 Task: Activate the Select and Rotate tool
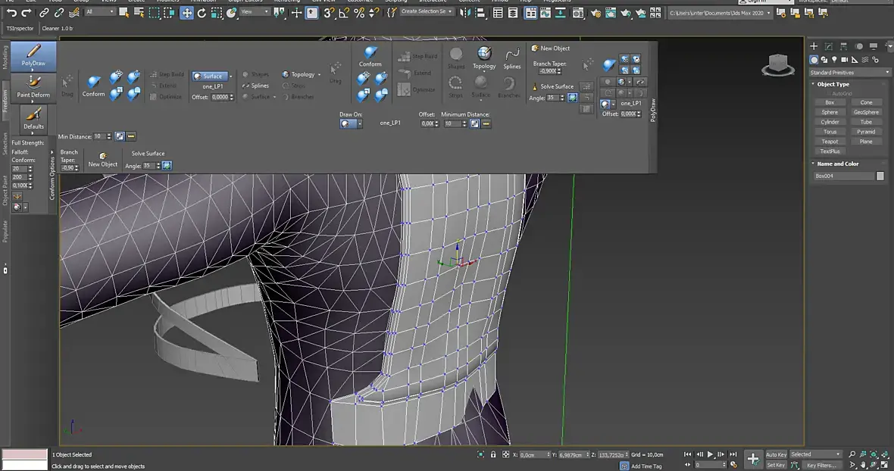(202, 13)
